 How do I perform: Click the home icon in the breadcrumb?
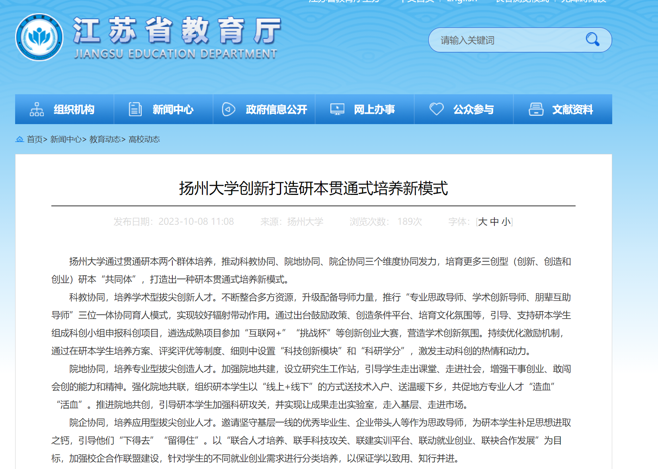point(20,139)
